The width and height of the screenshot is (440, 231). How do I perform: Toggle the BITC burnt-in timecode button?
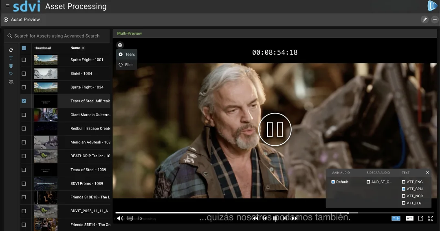click(x=410, y=218)
